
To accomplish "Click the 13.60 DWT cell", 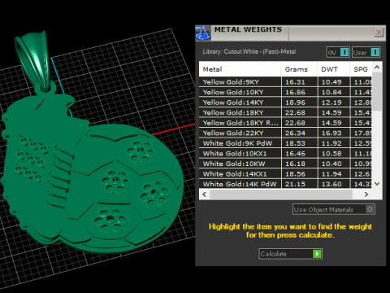I will pos(334,184).
